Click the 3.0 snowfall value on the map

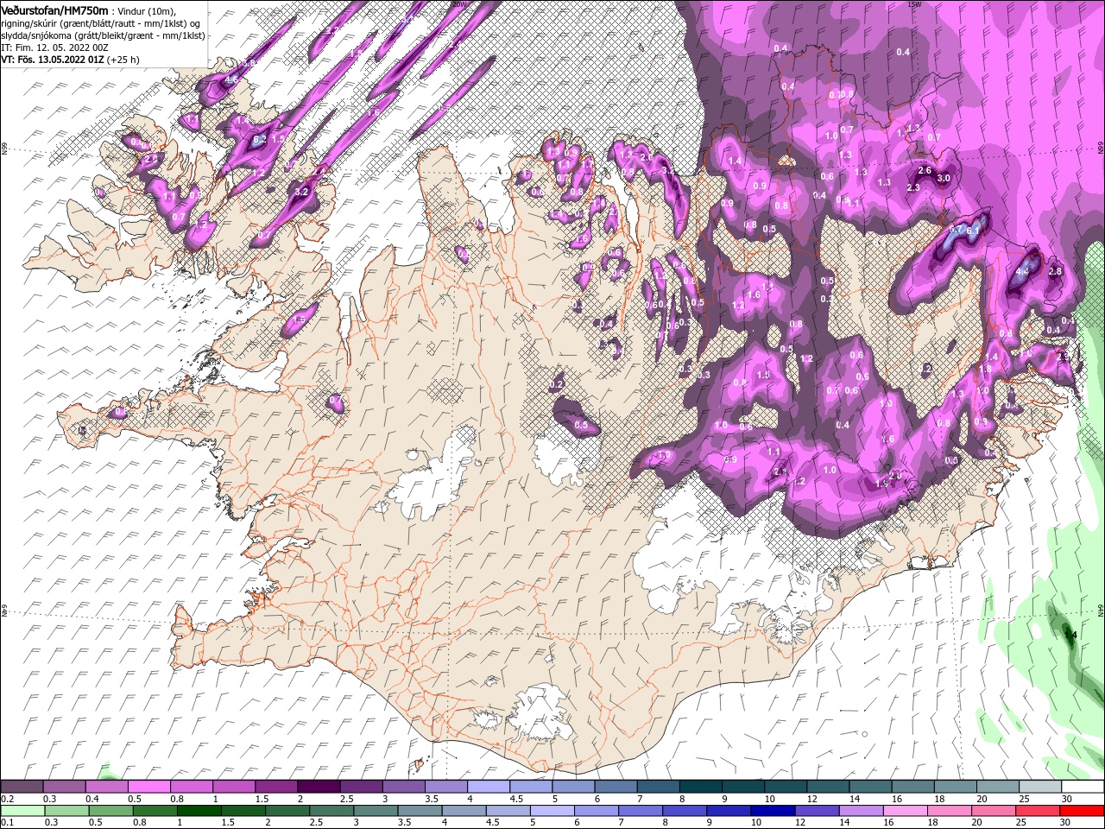(x=944, y=178)
